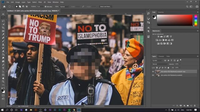Open the Image menu

pyautogui.click(x=17, y=2)
